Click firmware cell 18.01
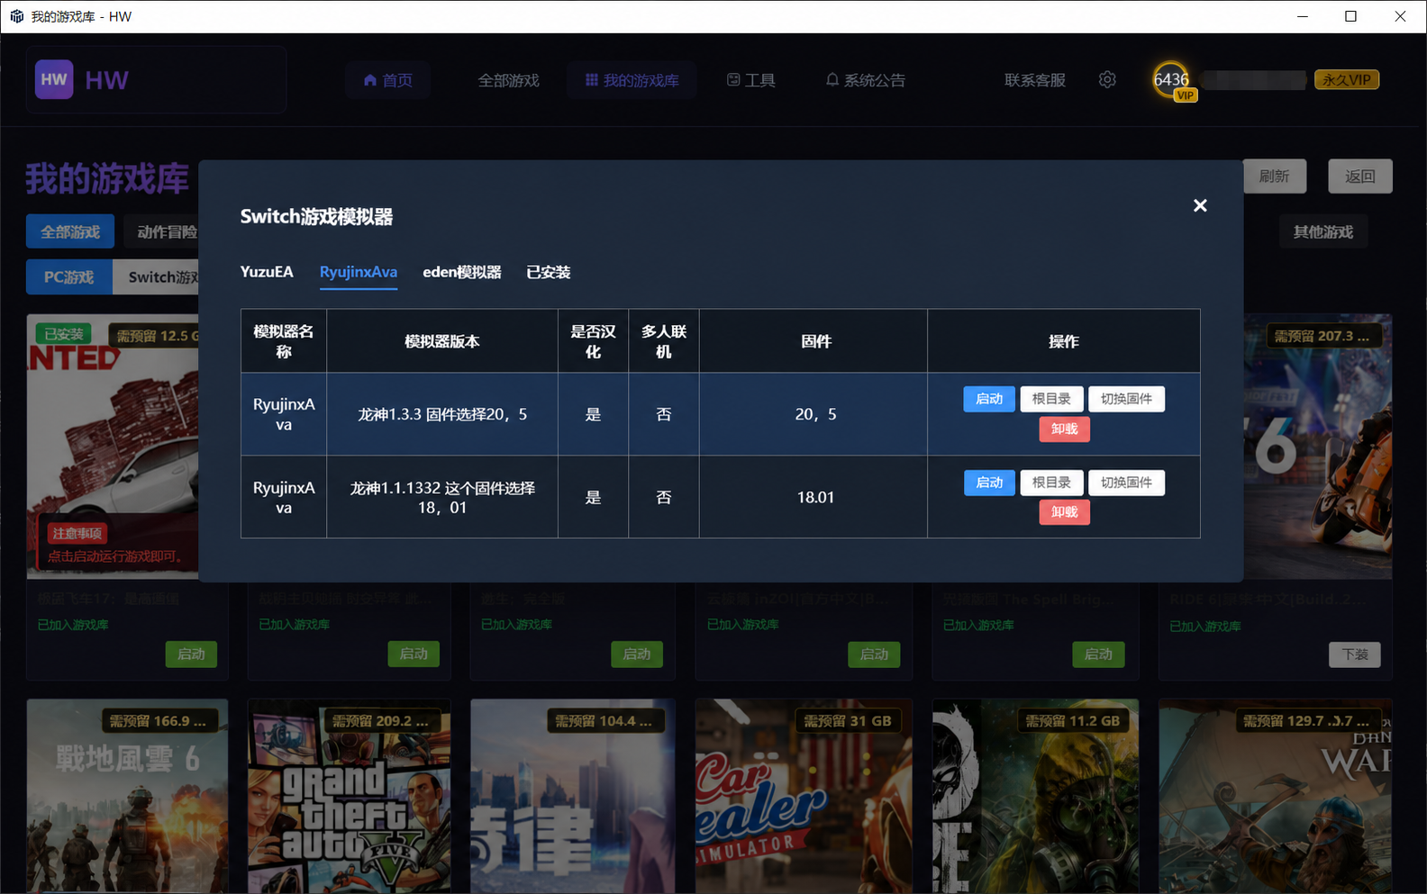The image size is (1427, 894). [x=815, y=497]
